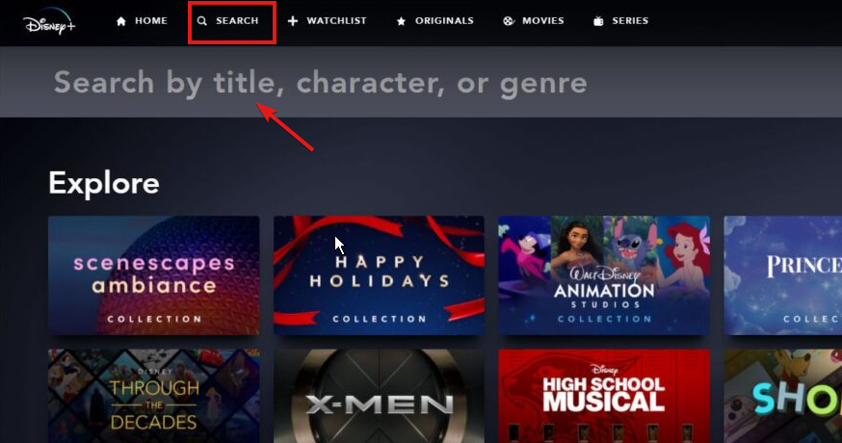Screen dimensions: 842x443
Task: Click the Disney+ logo
Action: pyautogui.click(x=49, y=22)
